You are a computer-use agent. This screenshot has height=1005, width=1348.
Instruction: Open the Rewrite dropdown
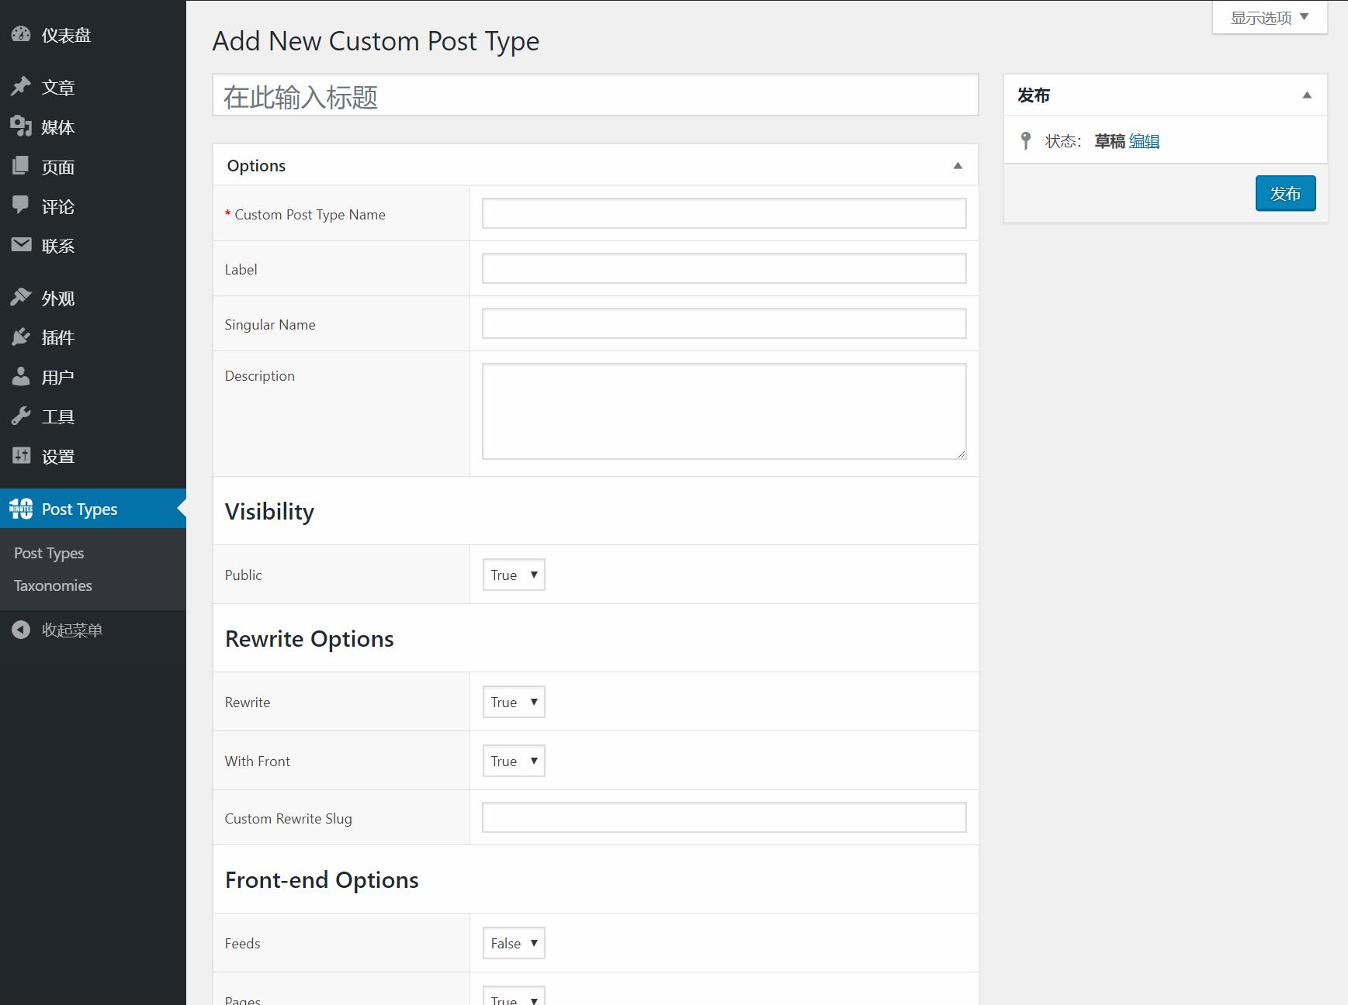(514, 702)
